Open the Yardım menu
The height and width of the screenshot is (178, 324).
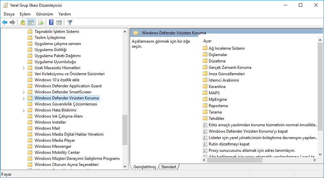(65, 14)
